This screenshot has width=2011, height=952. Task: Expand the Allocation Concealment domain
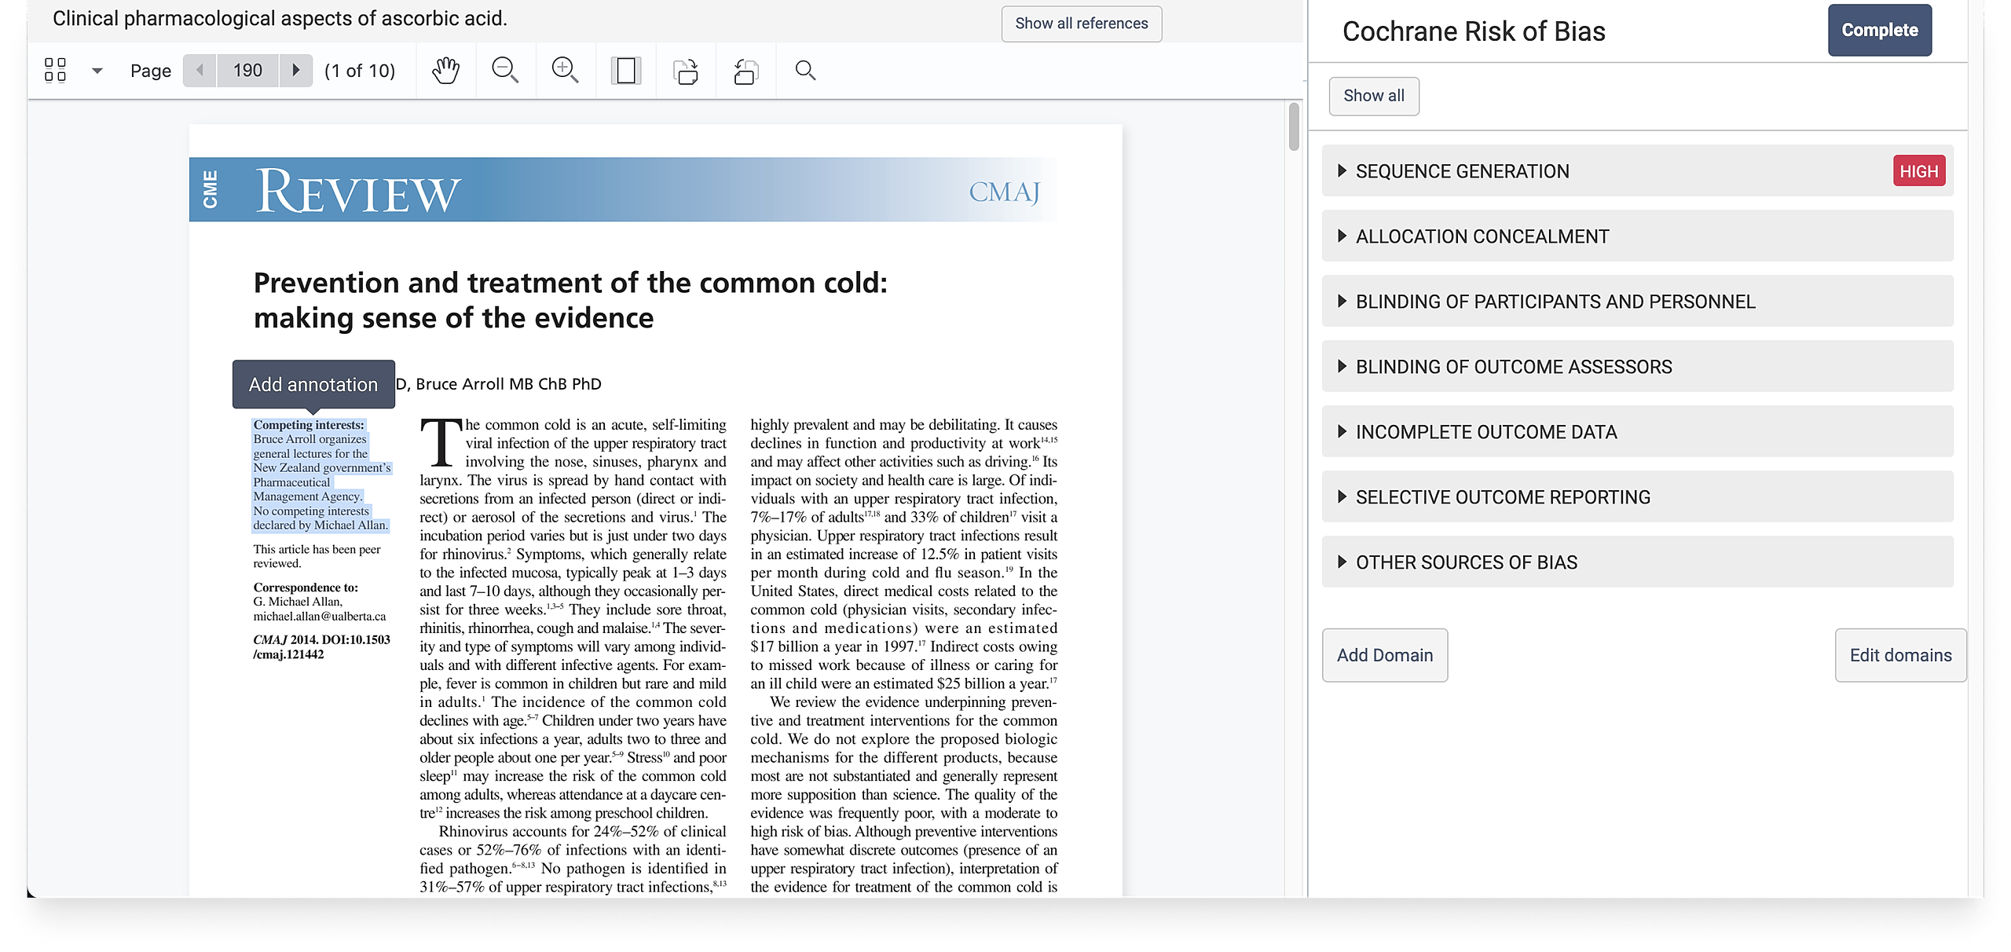pyautogui.click(x=1482, y=236)
